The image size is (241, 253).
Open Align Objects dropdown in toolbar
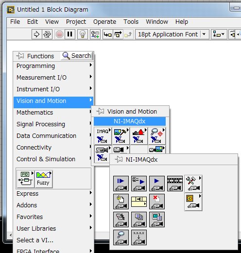pyautogui.click(x=219, y=34)
